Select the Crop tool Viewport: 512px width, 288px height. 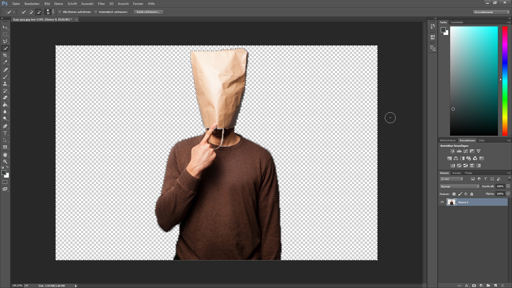tap(5, 55)
